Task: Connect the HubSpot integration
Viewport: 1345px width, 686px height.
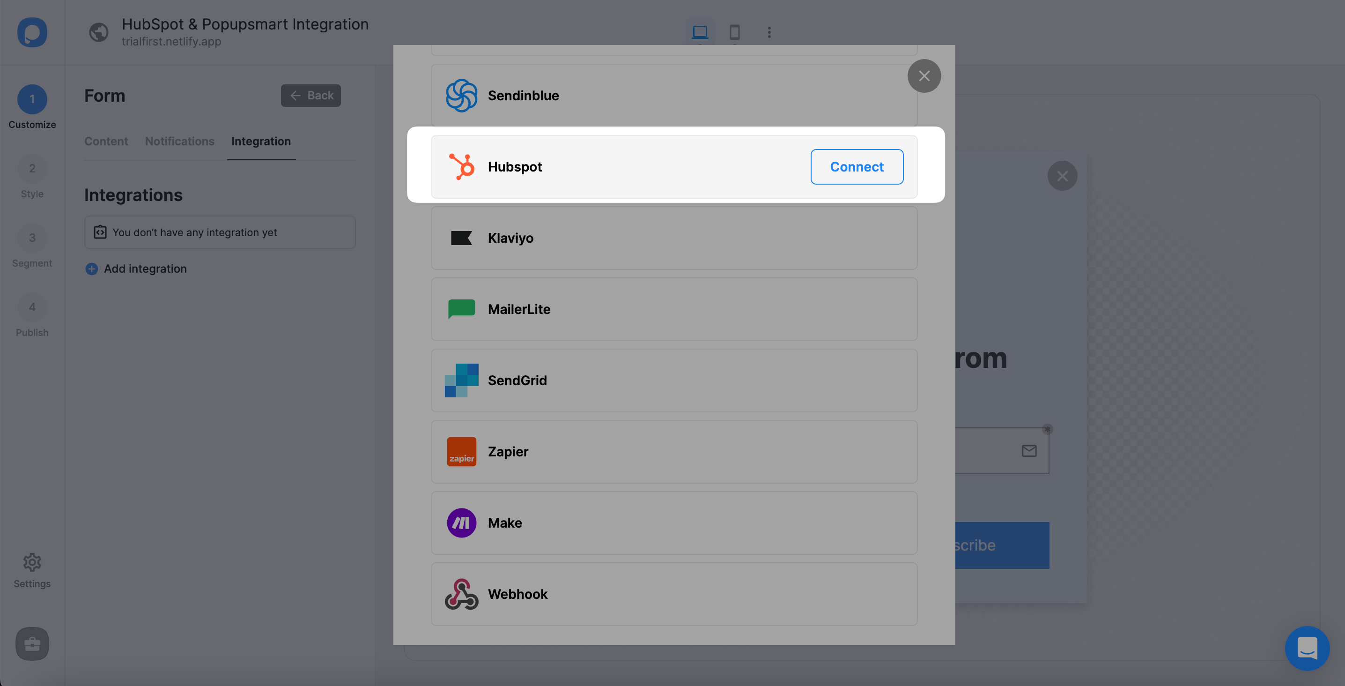Action: click(x=857, y=166)
